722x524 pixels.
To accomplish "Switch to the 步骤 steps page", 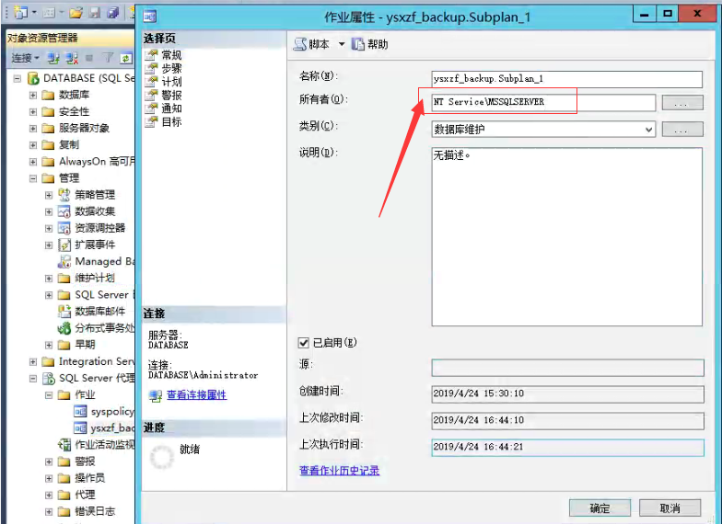I will [x=171, y=68].
